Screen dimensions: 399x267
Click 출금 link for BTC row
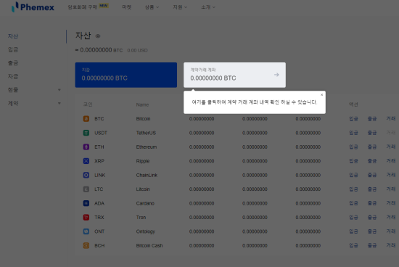(372, 118)
